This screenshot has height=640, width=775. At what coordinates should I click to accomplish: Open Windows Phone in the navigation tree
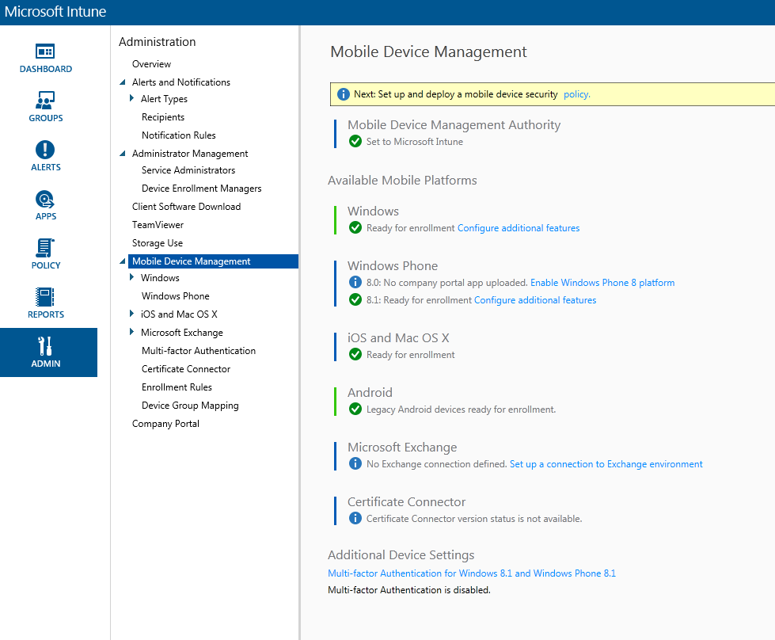click(176, 295)
